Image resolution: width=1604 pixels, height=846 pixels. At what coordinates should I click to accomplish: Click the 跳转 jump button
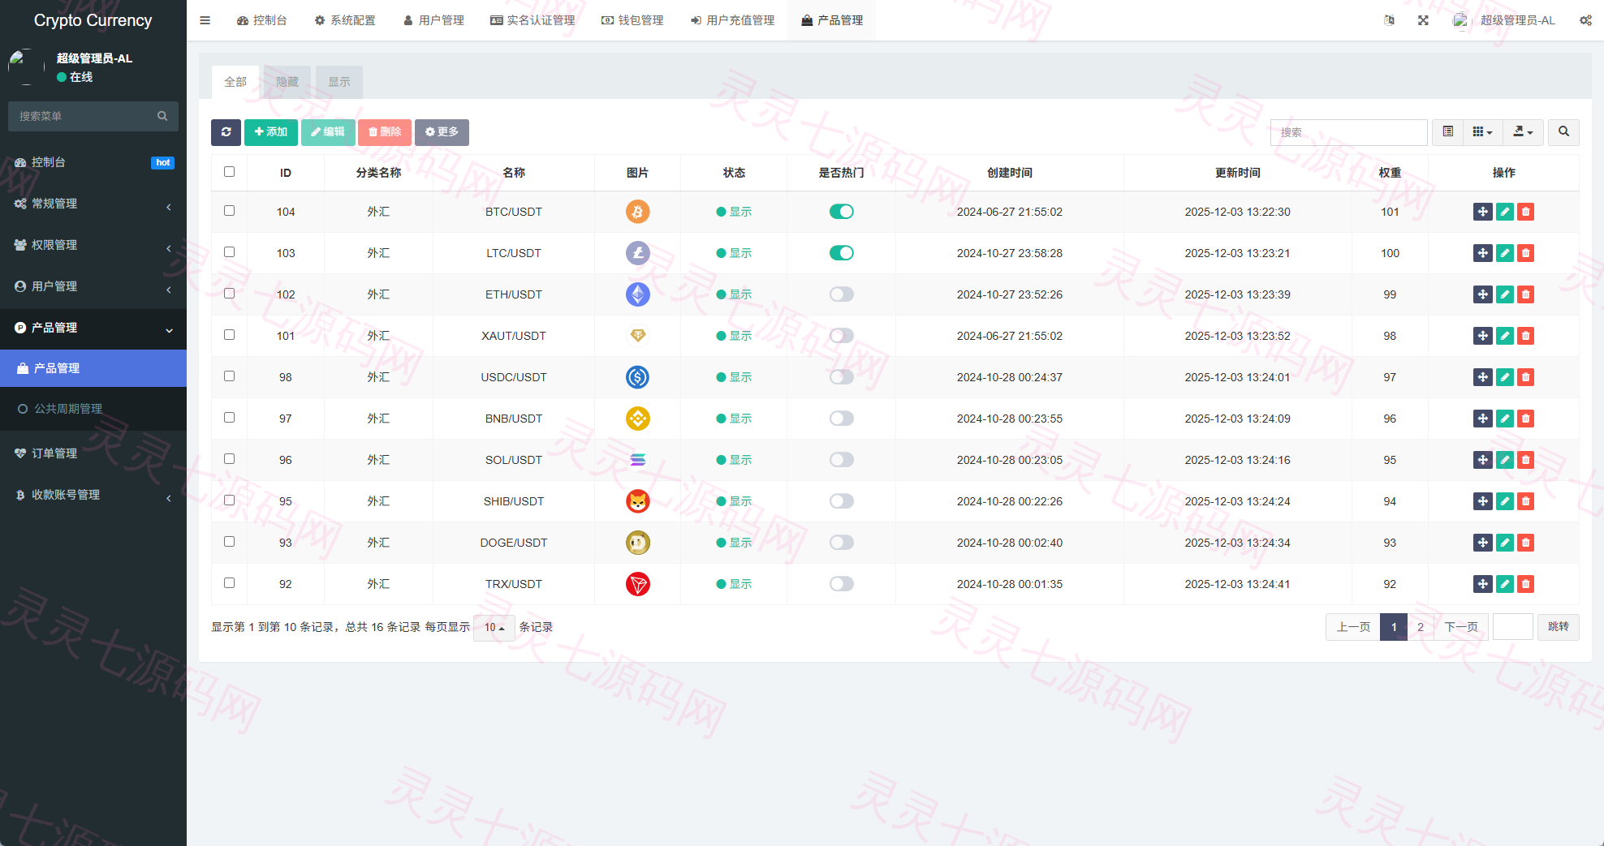click(1559, 627)
